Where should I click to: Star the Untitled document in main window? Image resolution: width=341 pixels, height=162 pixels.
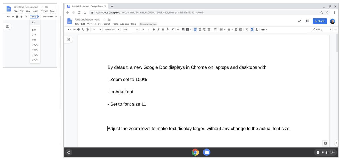tap(105, 20)
